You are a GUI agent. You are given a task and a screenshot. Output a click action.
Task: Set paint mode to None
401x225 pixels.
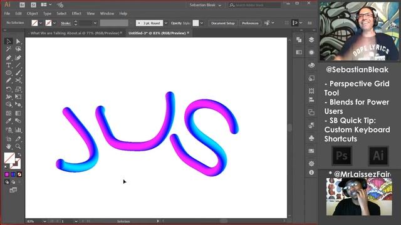click(x=19, y=174)
